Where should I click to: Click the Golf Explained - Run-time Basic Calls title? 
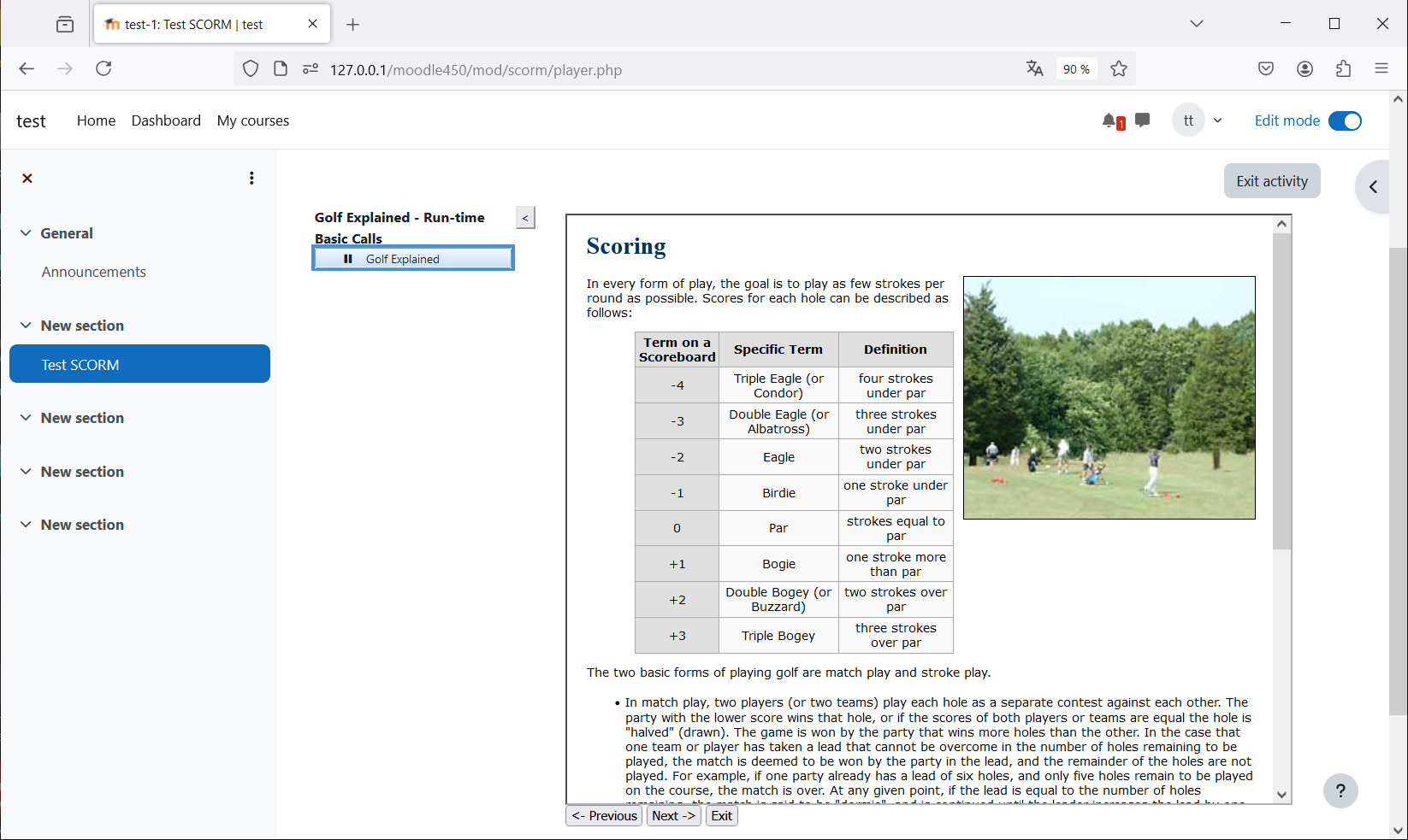point(399,228)
